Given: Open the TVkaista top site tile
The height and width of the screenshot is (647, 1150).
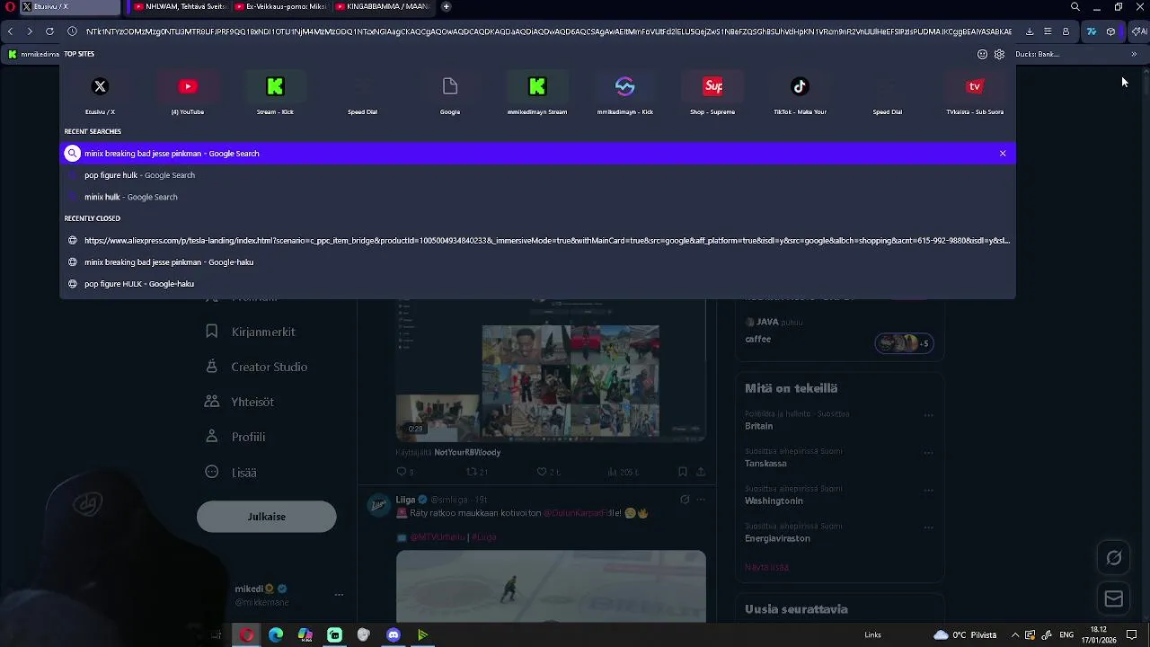Looking at the screenshot, I should click(x=975, y=94).
